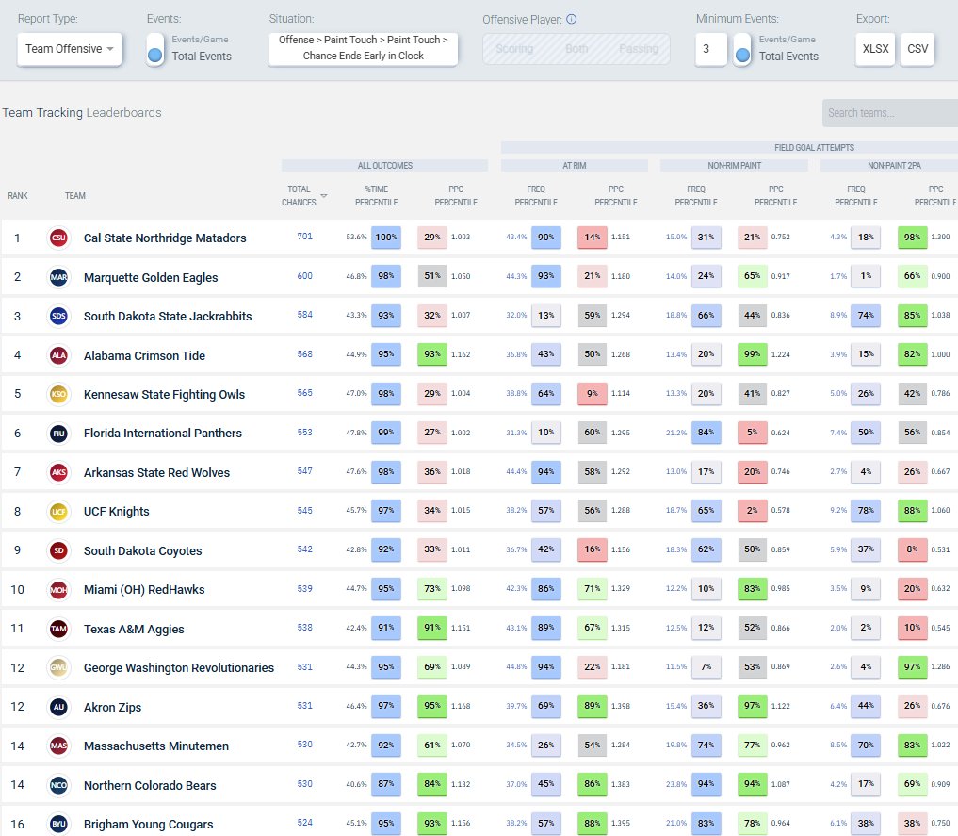This screenshot has width=958, height=836.
Task: Click the Cal State Northridge Matadors team logo
Action: point(58,238)
